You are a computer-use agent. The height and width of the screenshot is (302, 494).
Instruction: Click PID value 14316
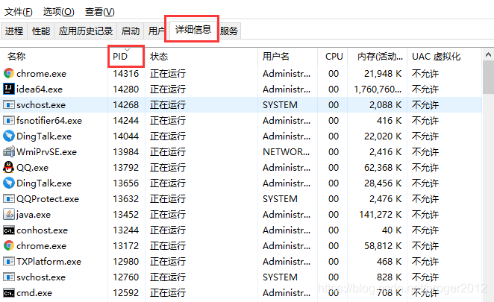[x=125, y=74]
